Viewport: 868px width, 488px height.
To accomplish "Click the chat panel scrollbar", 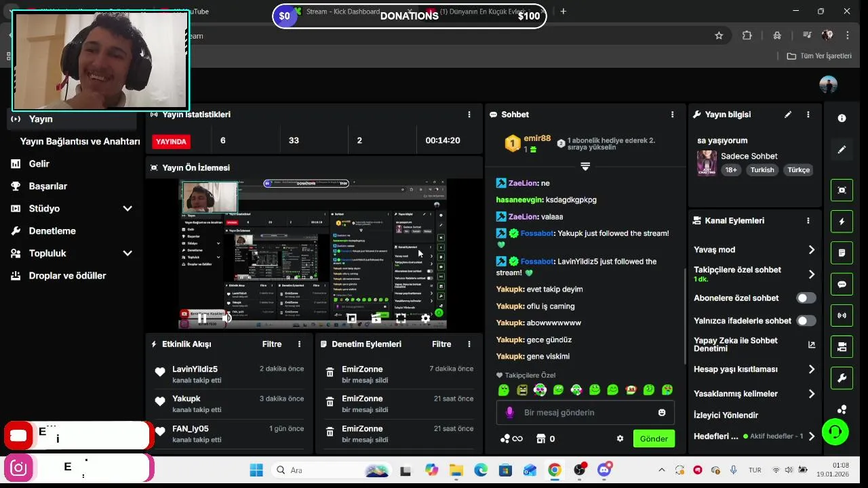I will click(684, 317).
